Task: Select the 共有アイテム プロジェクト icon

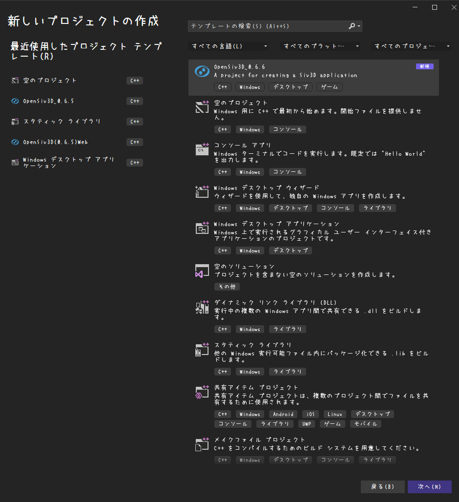Action: (202, 392)
